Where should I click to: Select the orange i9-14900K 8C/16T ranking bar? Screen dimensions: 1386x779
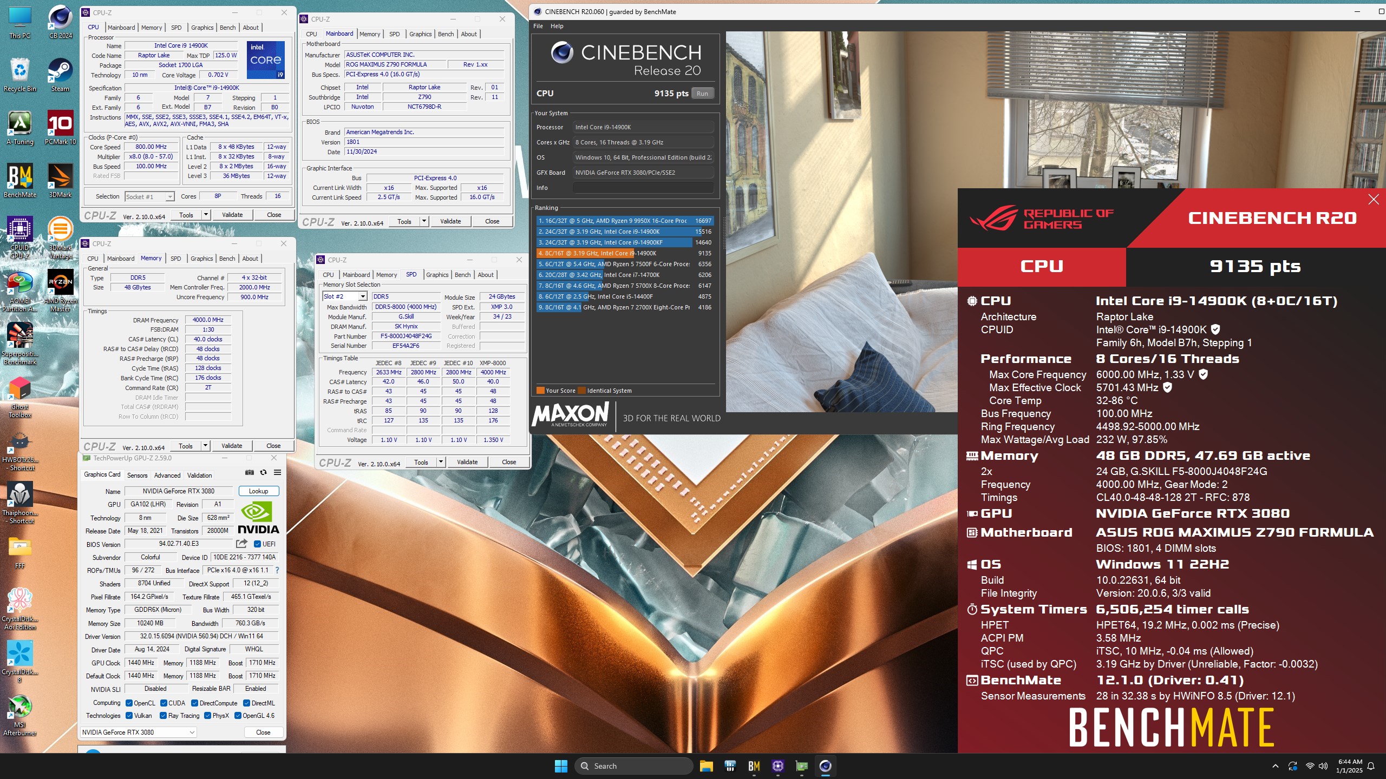625,253
